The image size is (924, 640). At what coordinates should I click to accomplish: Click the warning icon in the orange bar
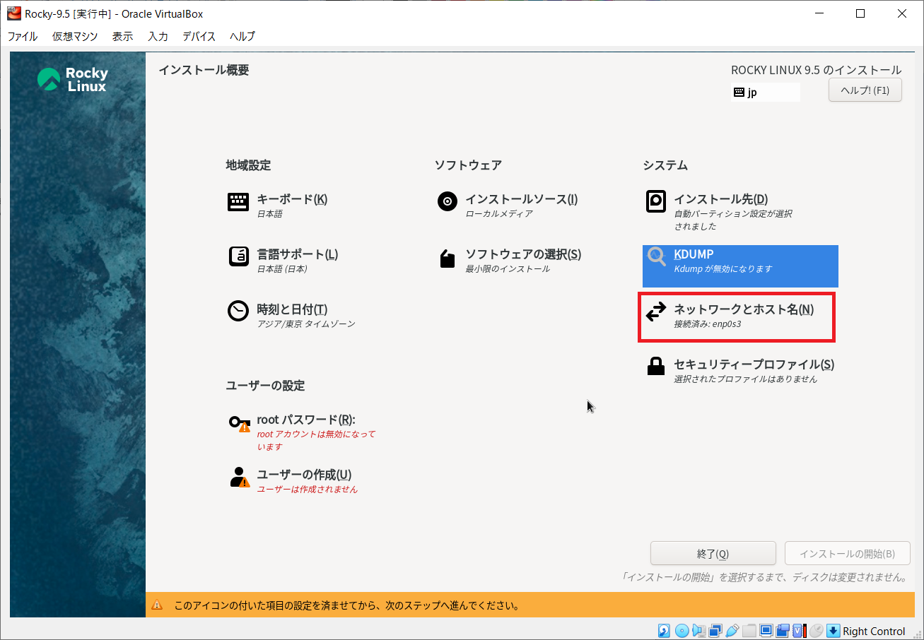coord(157,605)
